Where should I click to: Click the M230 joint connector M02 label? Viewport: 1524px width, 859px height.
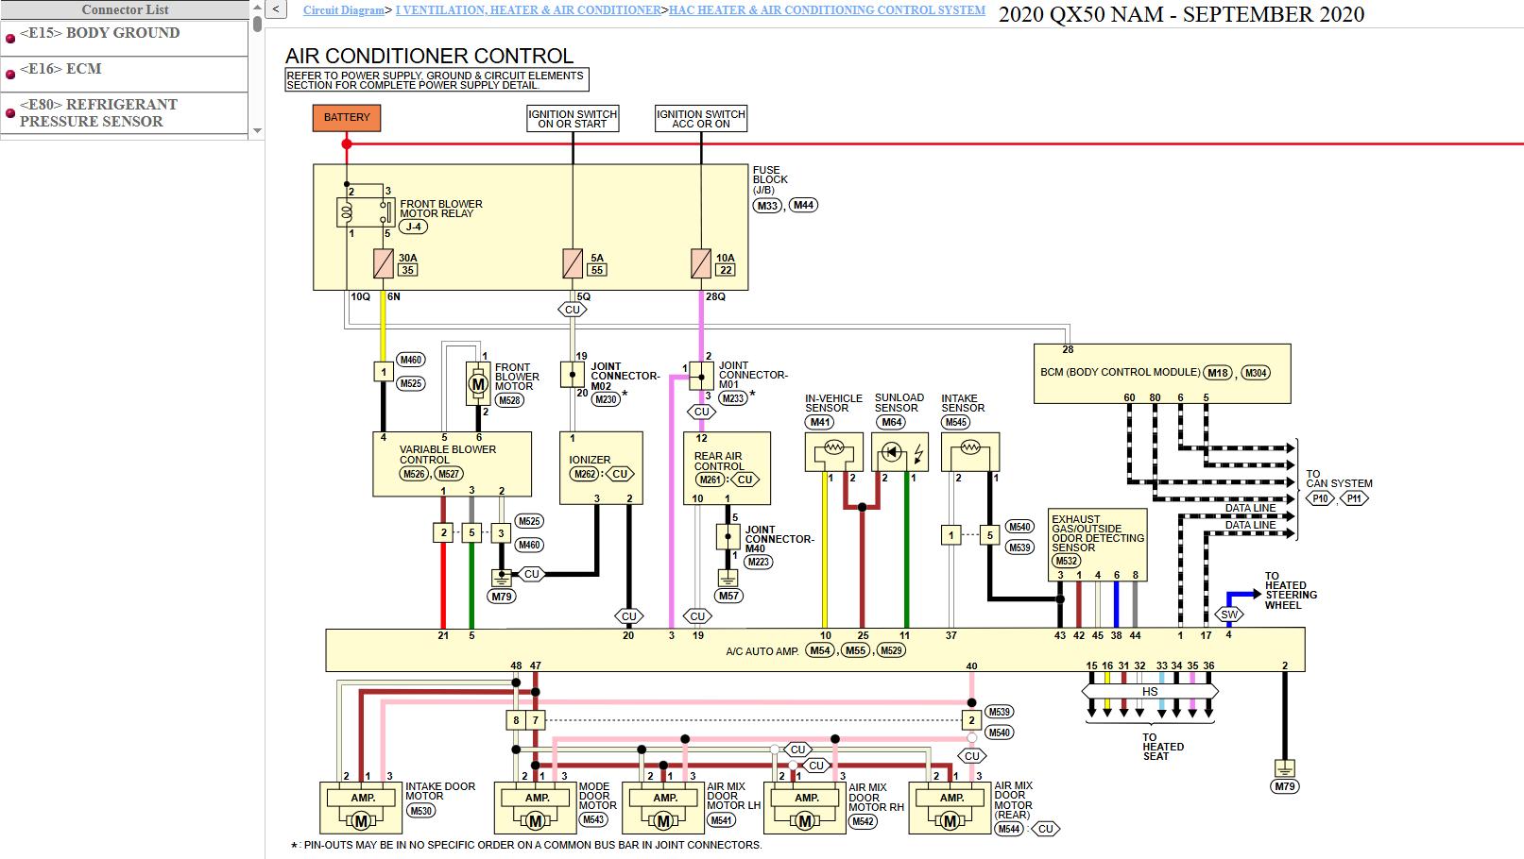[x=606, y=399]
